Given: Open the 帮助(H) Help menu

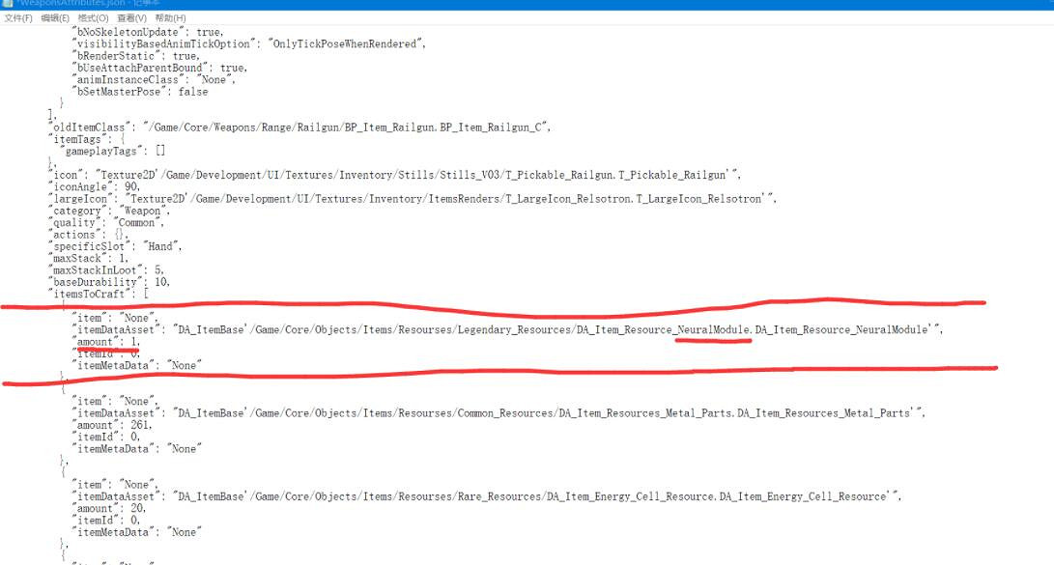Looking at the screenshot, I should (x=170, y=18).
